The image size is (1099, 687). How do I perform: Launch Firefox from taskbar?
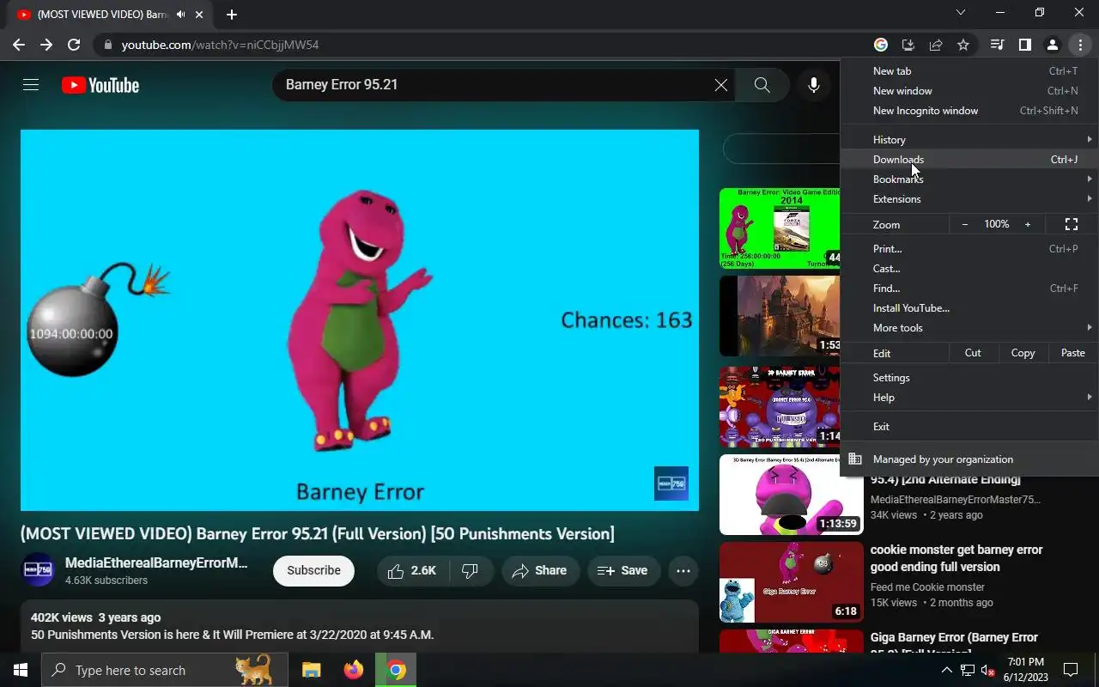pos(354,670)
